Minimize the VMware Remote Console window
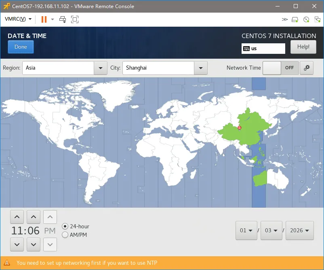The height and width of the screenshot is (270, 324). point(277,6)
